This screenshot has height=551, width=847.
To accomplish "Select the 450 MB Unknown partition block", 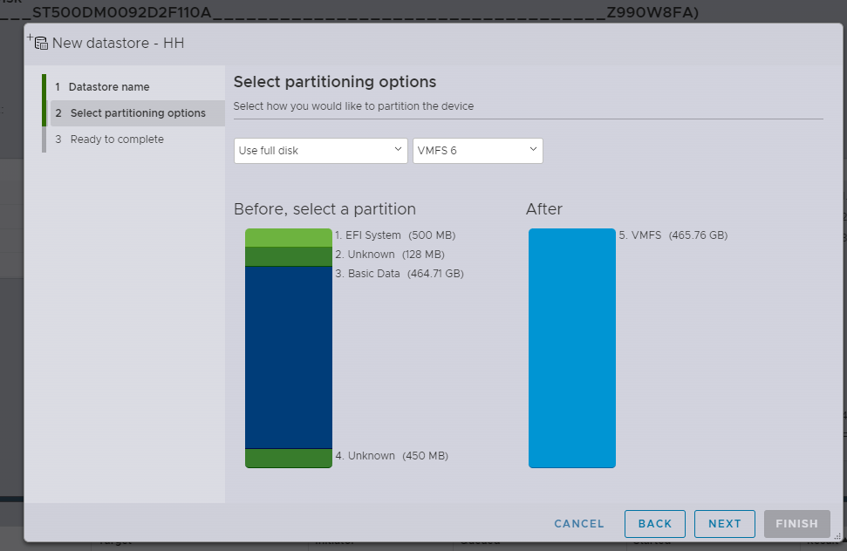I will click(289, 459).
